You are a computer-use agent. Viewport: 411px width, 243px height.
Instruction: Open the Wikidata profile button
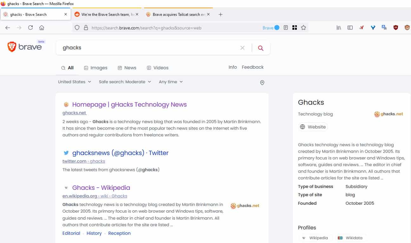[350, 238]
